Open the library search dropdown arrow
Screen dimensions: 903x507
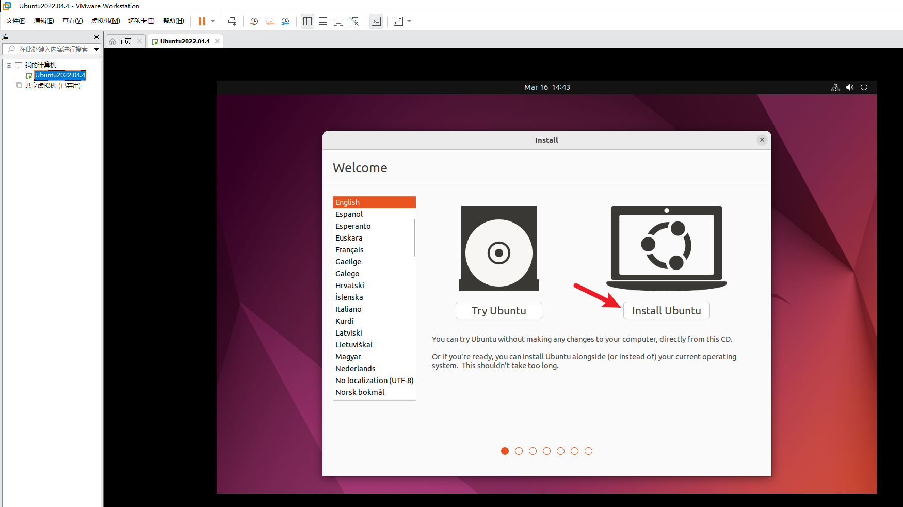click(96, 49)
